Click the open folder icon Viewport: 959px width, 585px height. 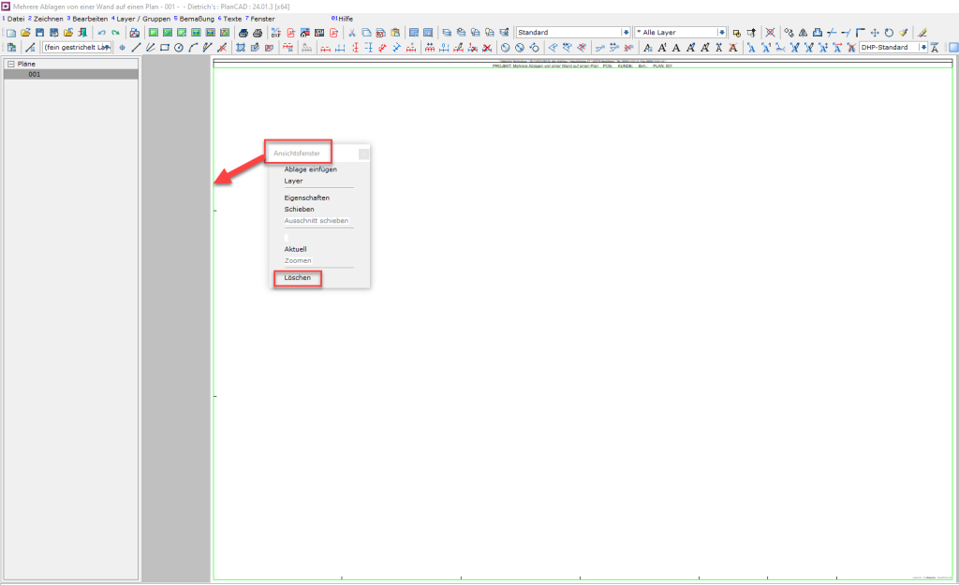click(x=26, y=33)
